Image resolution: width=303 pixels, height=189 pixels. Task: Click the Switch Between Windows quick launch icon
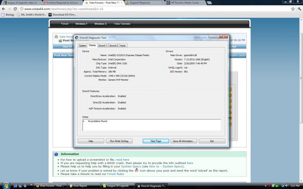tap(20, 186)
